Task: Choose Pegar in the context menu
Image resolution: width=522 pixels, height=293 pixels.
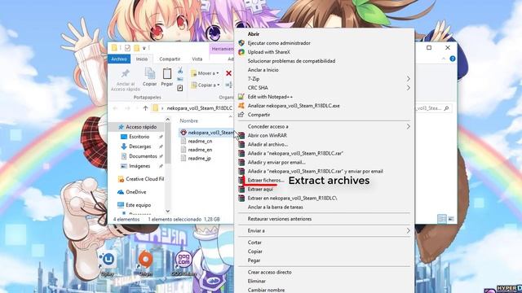Action: [254, 260]
